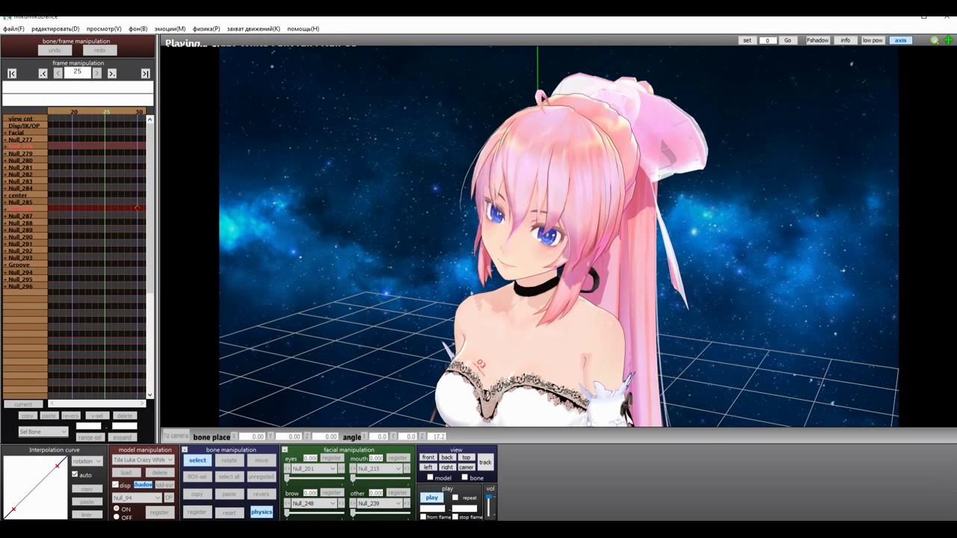The width and height of the screenshot is (957, 538).
Task: Toggle model disp checkbox
Action: click(115, 485)
